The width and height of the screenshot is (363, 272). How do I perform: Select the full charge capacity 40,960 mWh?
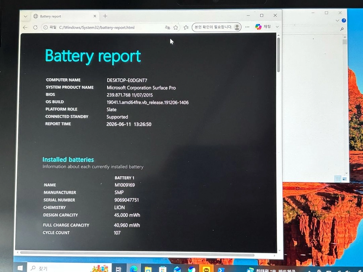tap(127, 225)
